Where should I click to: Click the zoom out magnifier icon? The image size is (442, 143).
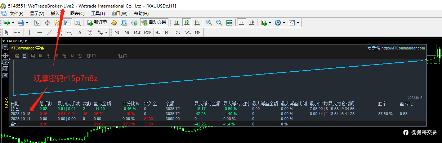pyautogui.click(x=219, y=22)
